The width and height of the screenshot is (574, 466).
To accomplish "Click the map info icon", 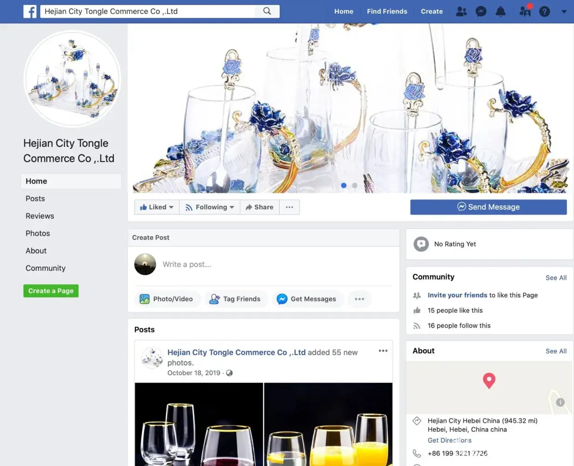I will (x=560, y=402).
